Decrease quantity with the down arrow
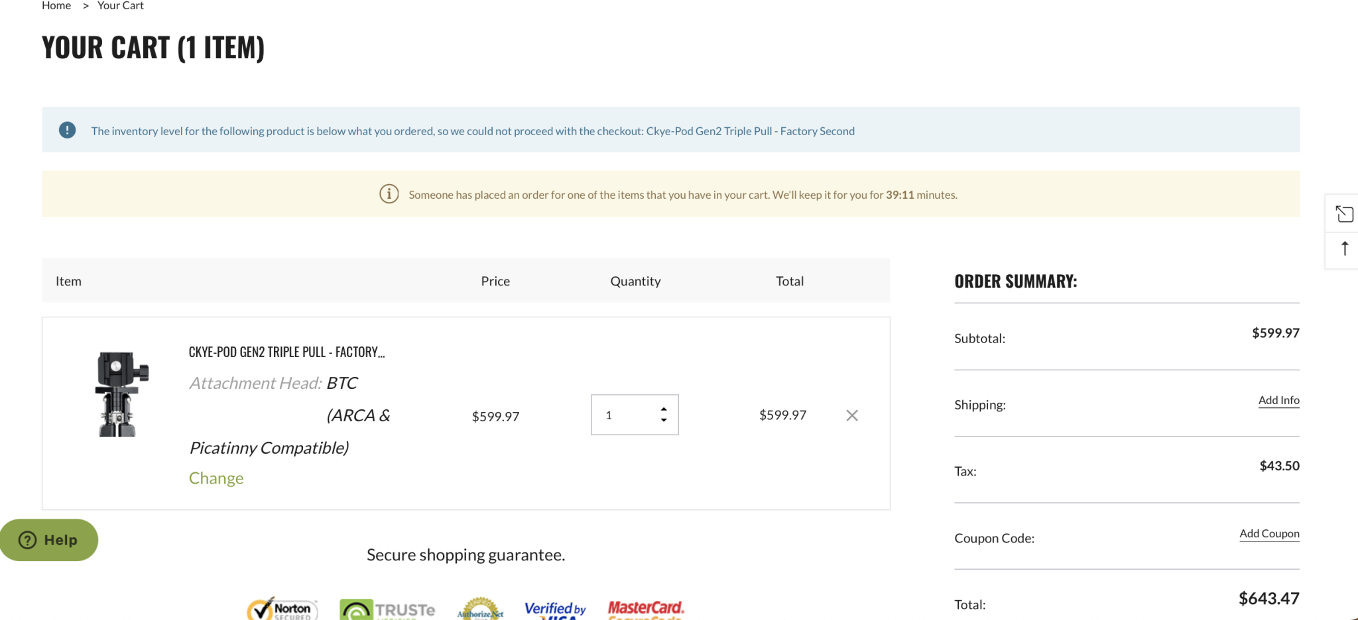The image size is (1358, 620). click(664, 421)
